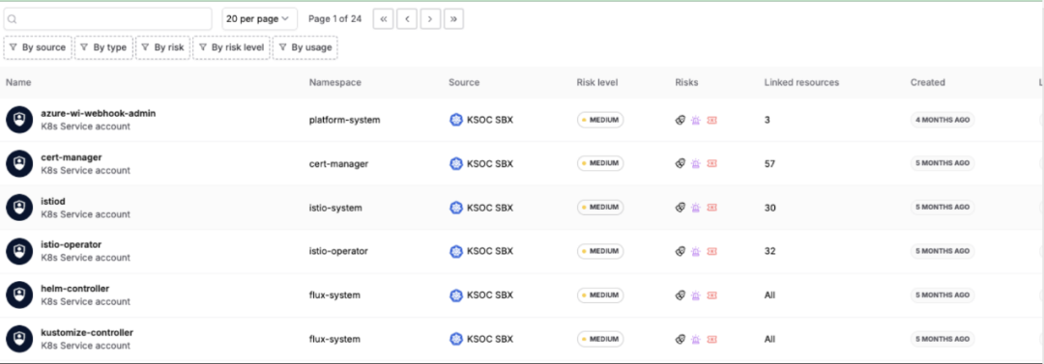This screenshot has height=364, width=1044.
Task: Open the 20 per page dropdown
Action: (260, 18)
